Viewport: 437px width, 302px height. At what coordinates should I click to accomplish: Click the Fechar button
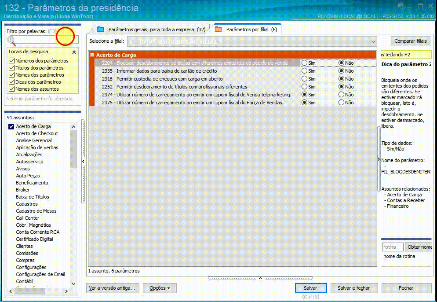[406, 288]
